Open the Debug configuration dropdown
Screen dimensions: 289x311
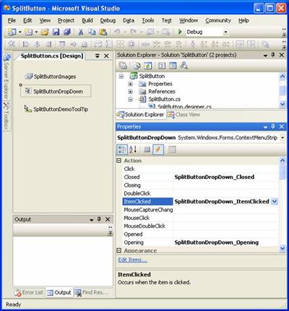point(225,32)
